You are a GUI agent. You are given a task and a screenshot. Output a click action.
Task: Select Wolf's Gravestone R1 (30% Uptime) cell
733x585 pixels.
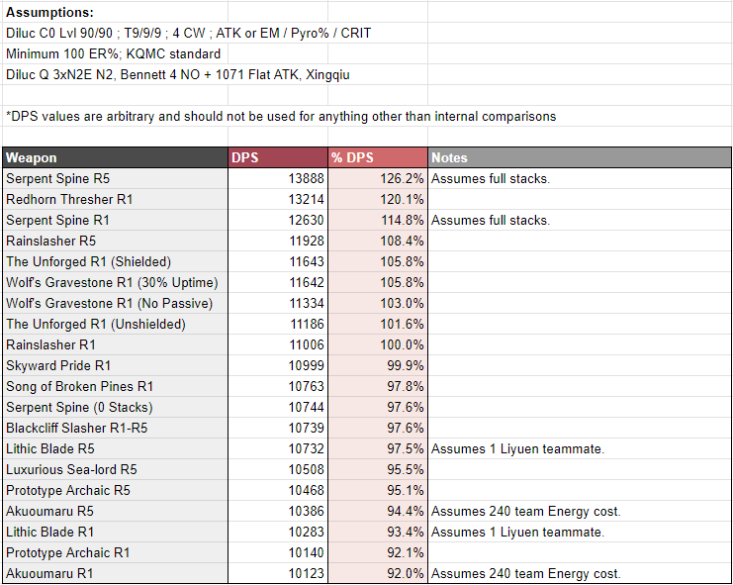pos(114,283)
